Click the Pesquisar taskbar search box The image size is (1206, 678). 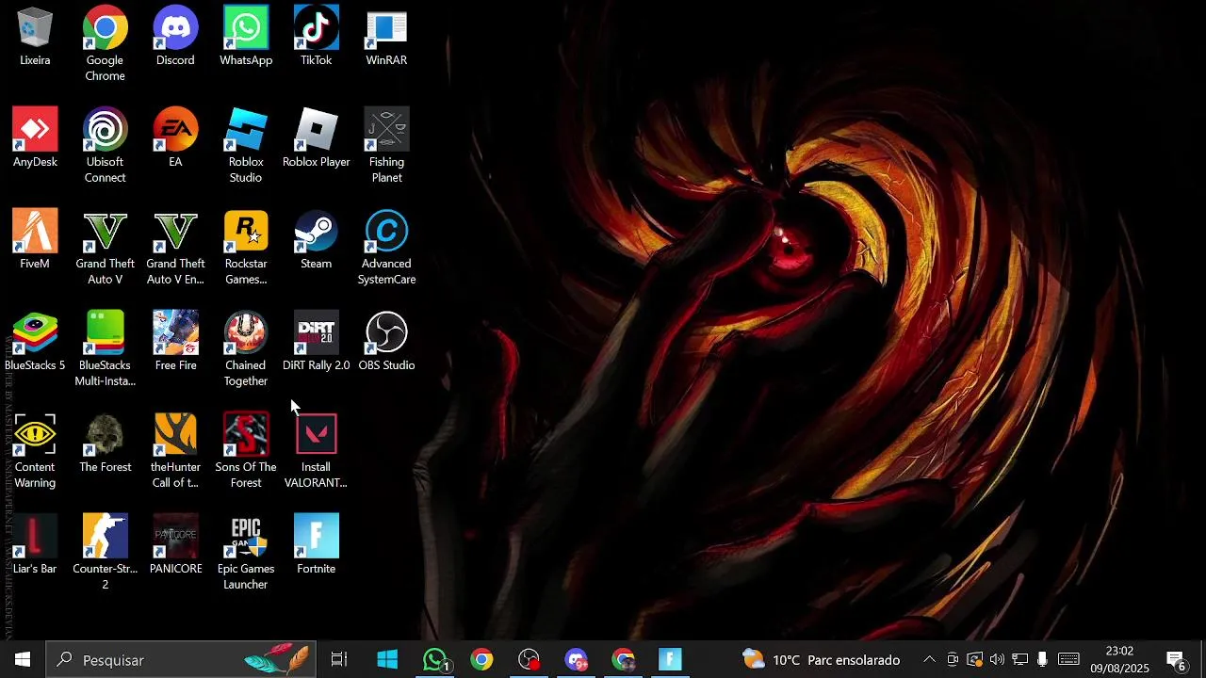click(x=181, y=659)
